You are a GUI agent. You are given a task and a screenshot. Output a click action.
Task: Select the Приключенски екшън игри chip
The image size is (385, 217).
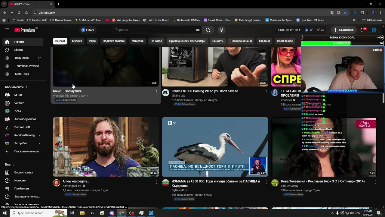187,41
